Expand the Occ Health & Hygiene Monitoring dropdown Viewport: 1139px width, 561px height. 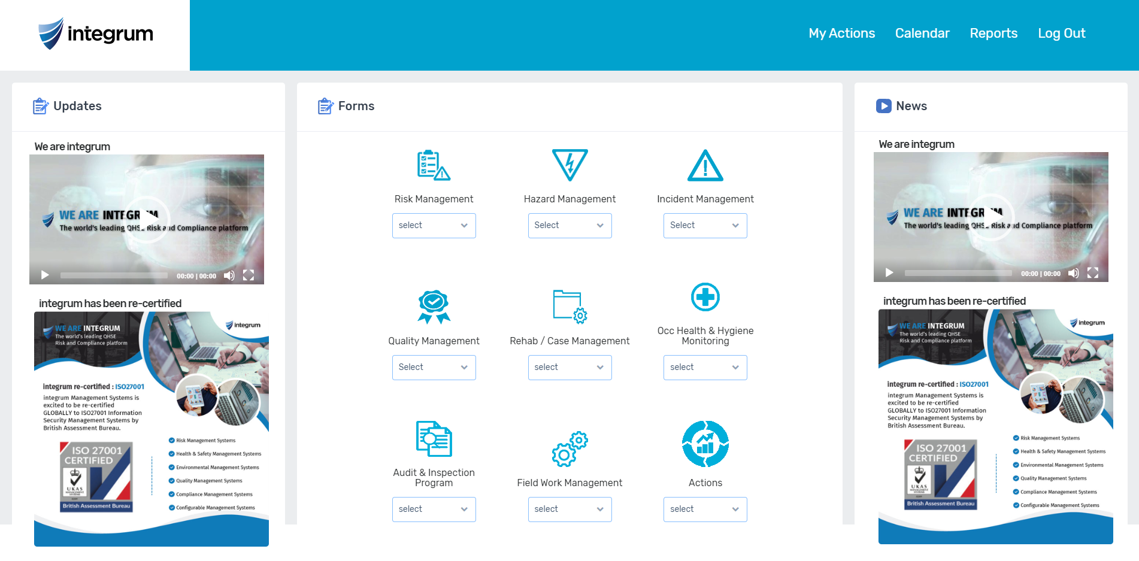tap(705, 368)
